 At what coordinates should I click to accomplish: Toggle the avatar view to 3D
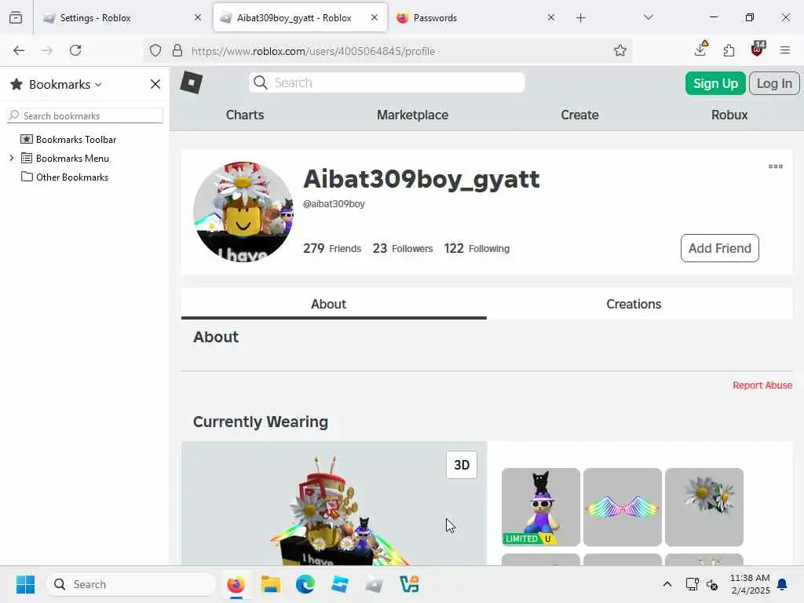[462, 465]
